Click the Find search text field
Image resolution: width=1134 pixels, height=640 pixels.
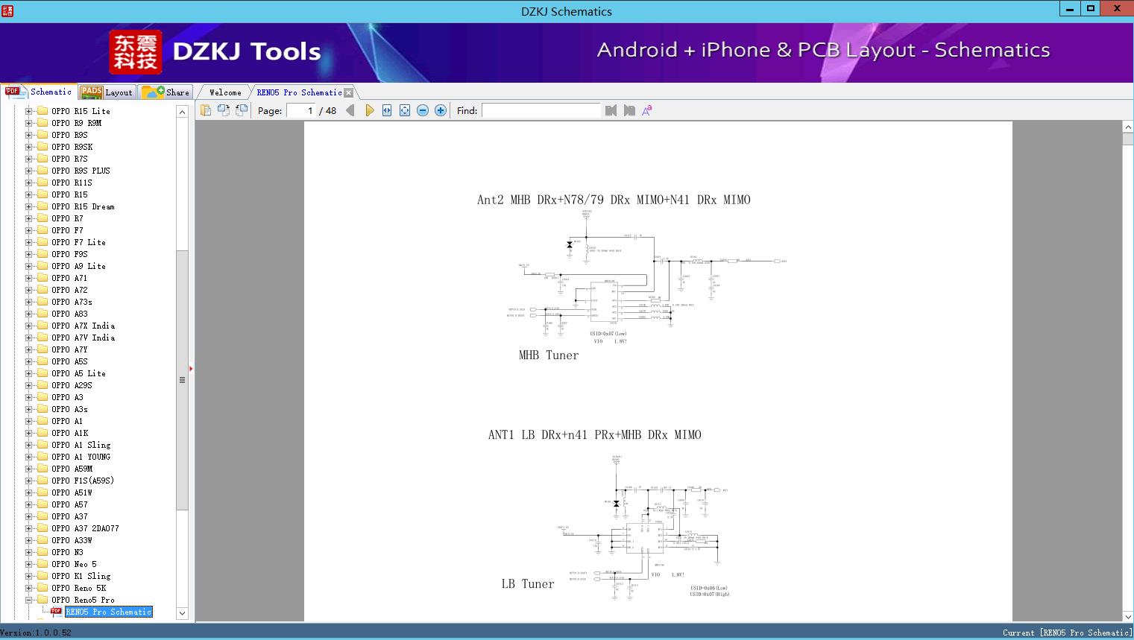pyautogui.click(x=541, y=110)
